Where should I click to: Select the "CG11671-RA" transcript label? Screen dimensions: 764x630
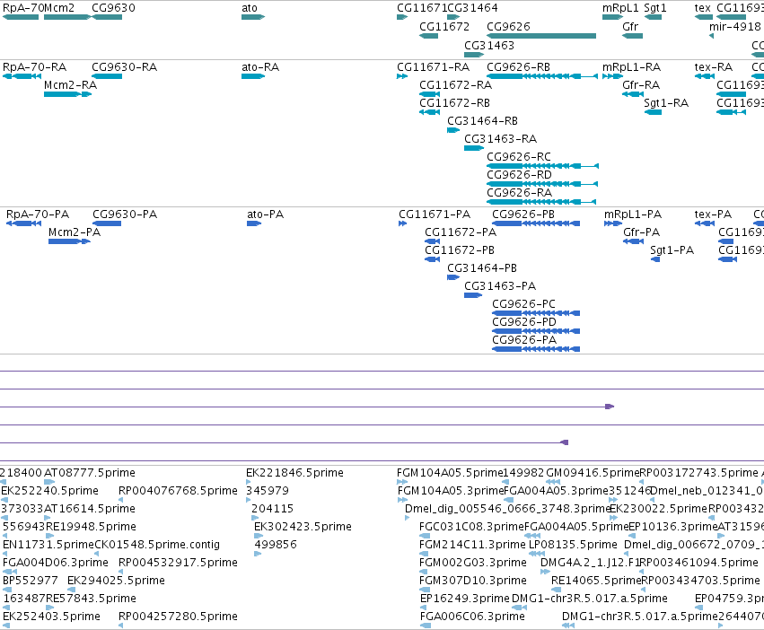click(x=433, y=66)
